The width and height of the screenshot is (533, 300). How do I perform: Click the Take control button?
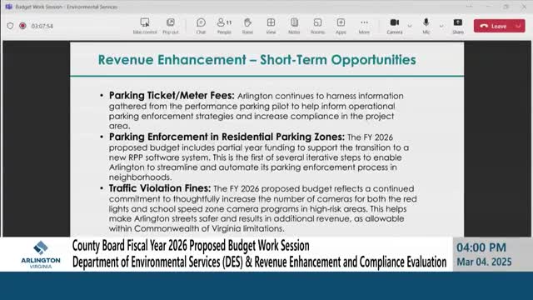(144, 26)
